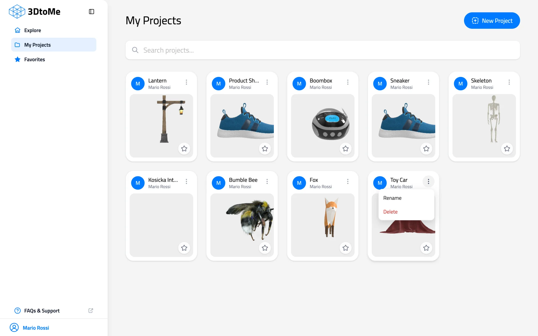Open the Bumble Bee model thumbnail
The height and width of the screenshot is (336, 538).
tap(242, 225)
